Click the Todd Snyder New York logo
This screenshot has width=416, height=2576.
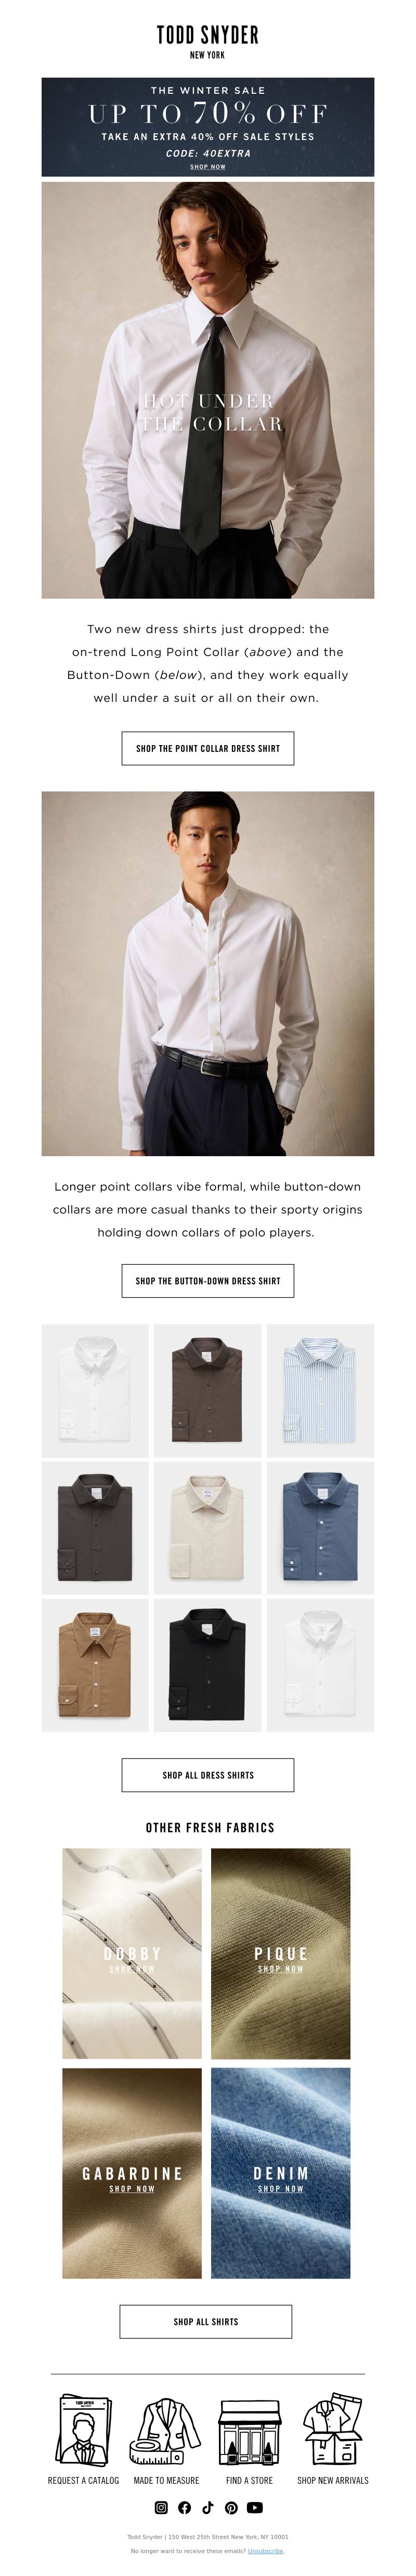(x=207, y=41)
